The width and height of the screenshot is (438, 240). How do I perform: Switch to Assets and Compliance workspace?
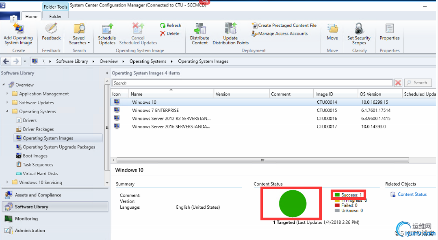(x=55, y=195)
